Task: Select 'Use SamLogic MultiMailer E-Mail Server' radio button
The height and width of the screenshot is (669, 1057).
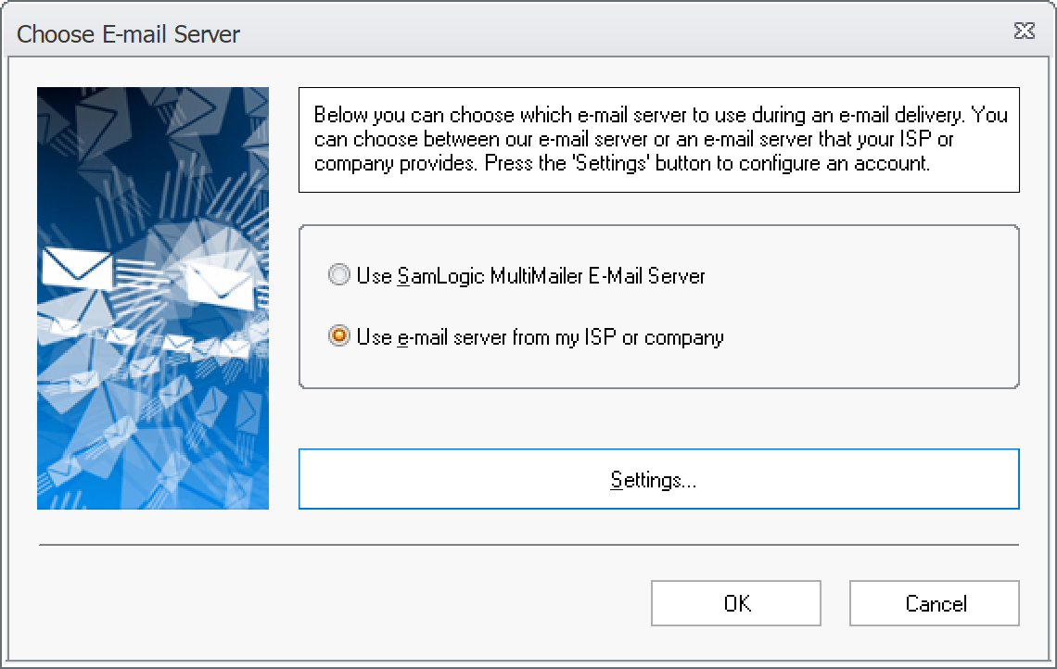Action: tap(338, 275)
